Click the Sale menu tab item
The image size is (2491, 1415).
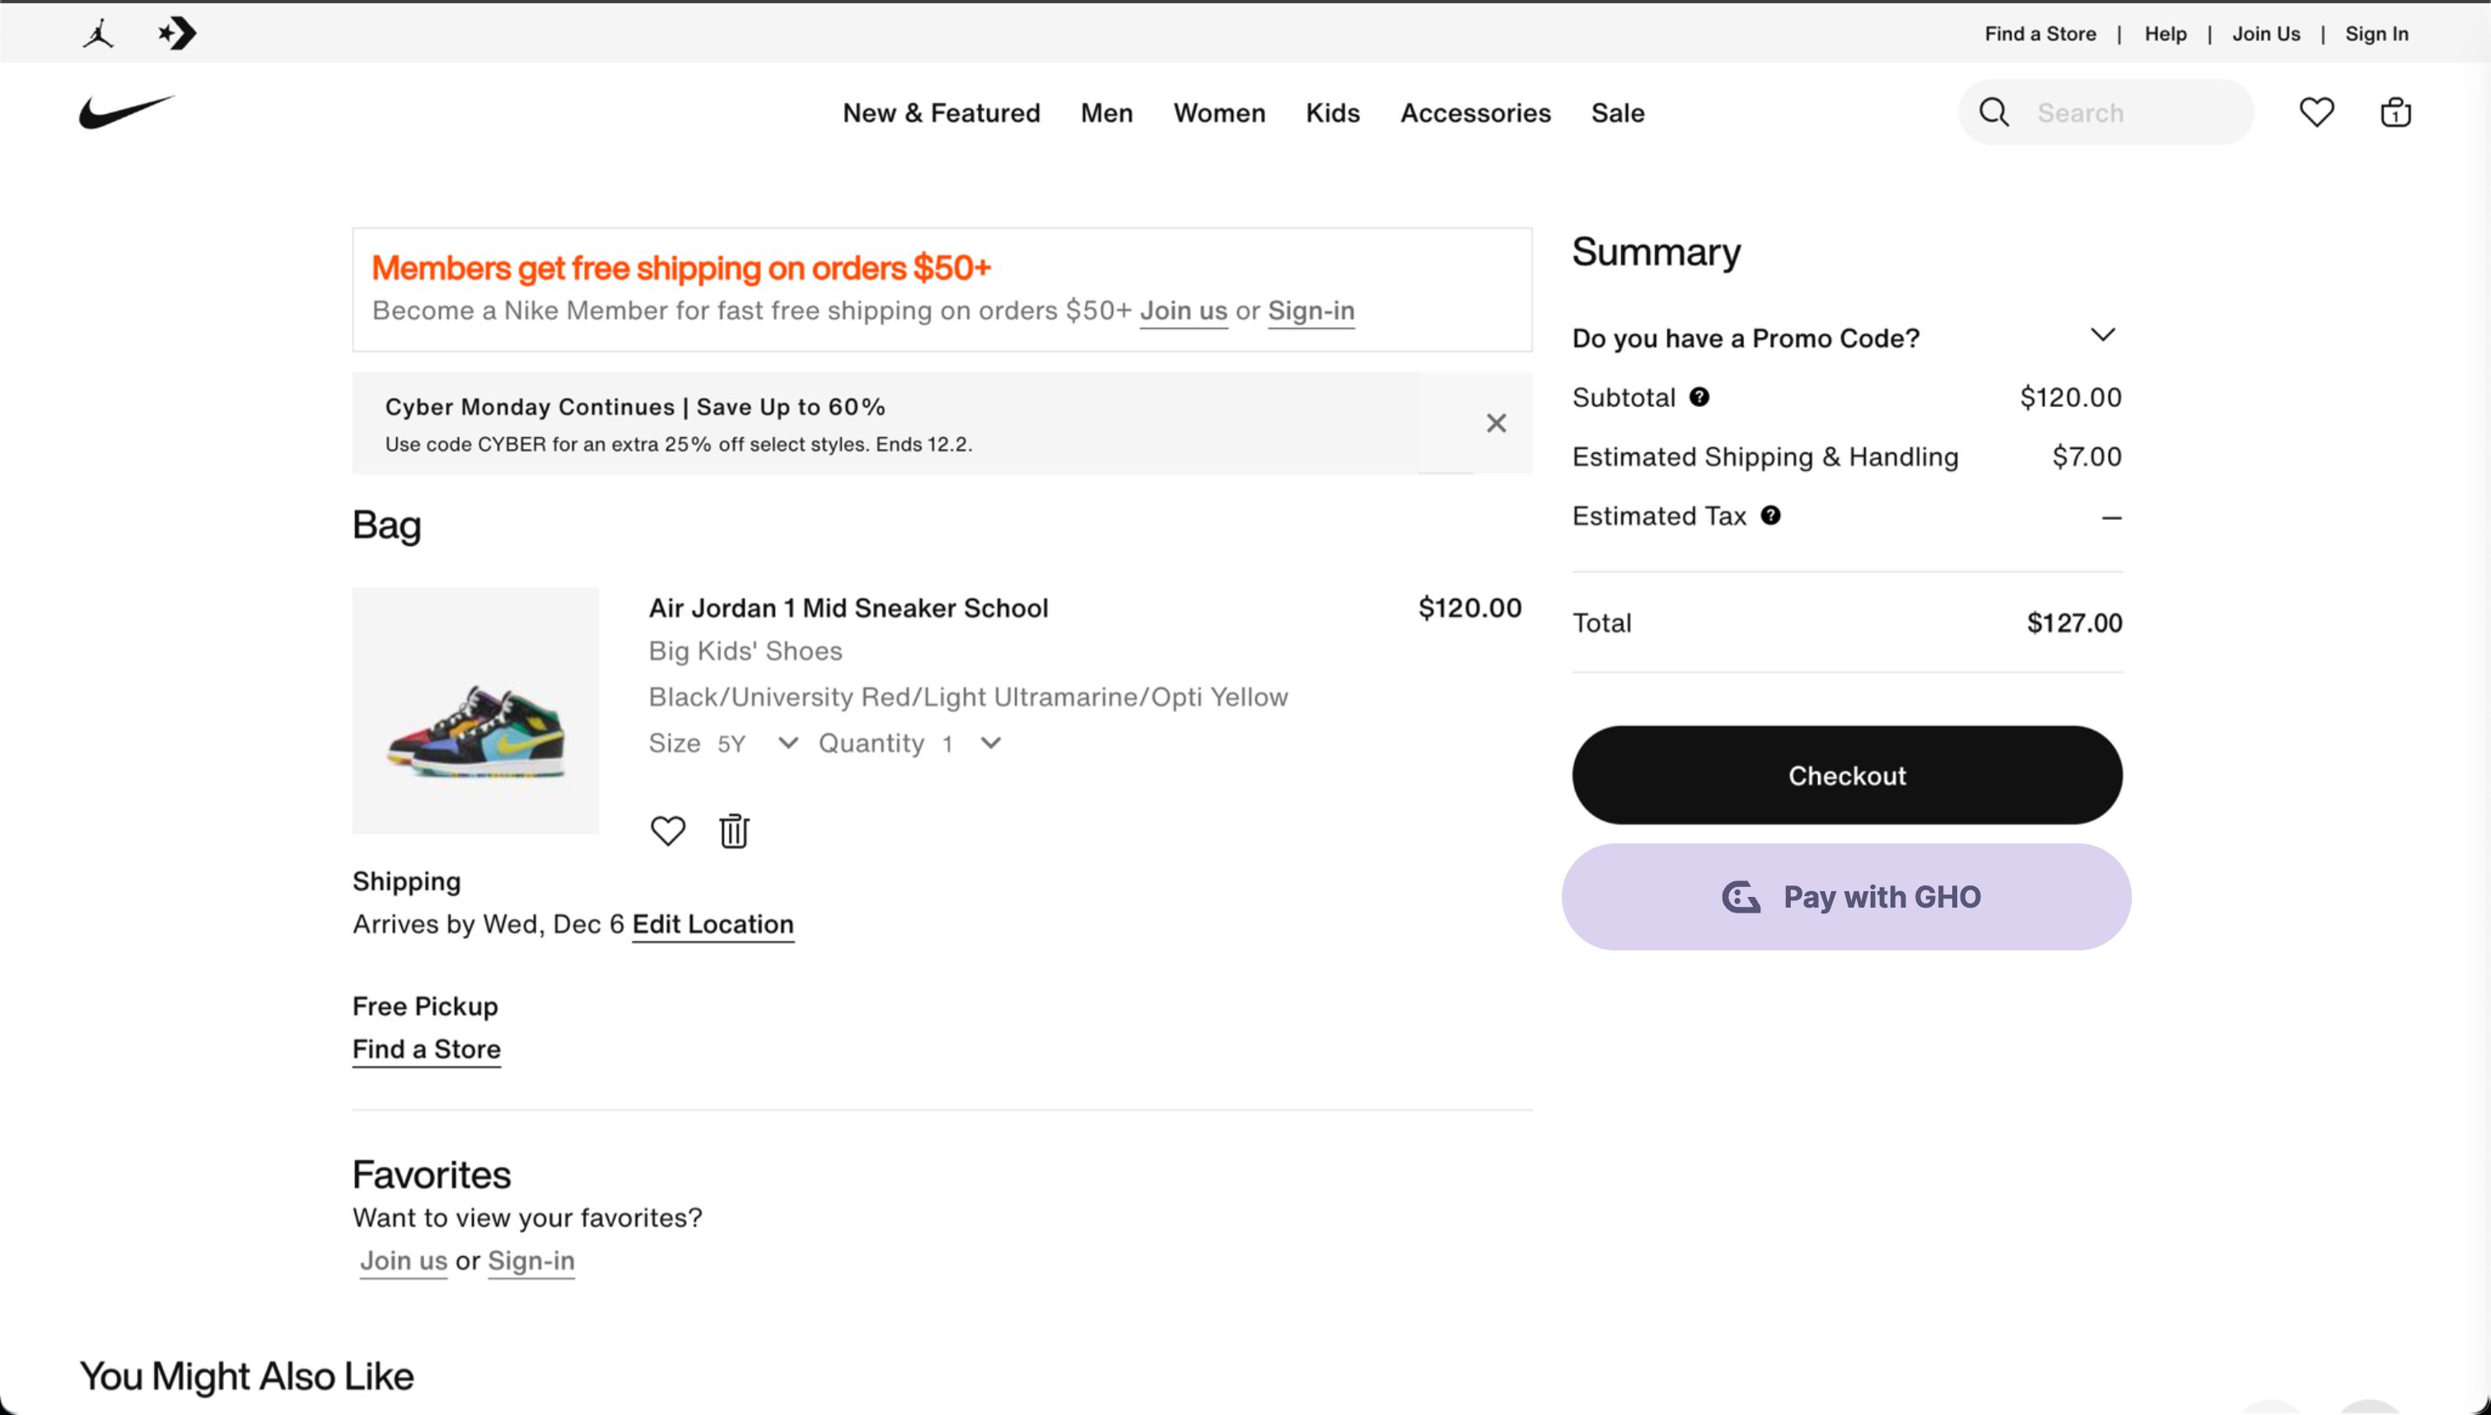(1617, 113)
